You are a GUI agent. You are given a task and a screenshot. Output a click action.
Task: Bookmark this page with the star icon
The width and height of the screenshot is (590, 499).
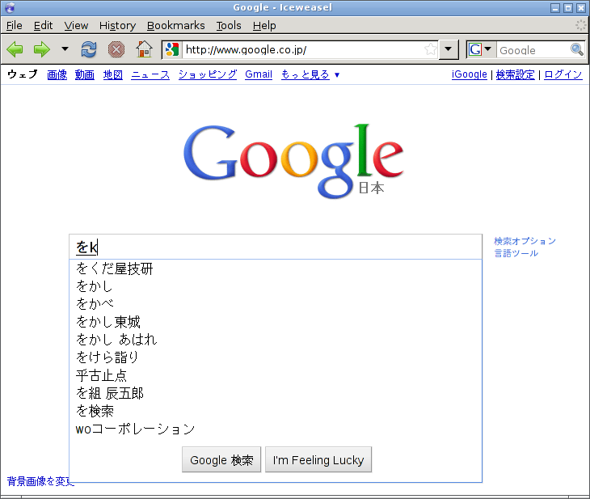[431, 49]
